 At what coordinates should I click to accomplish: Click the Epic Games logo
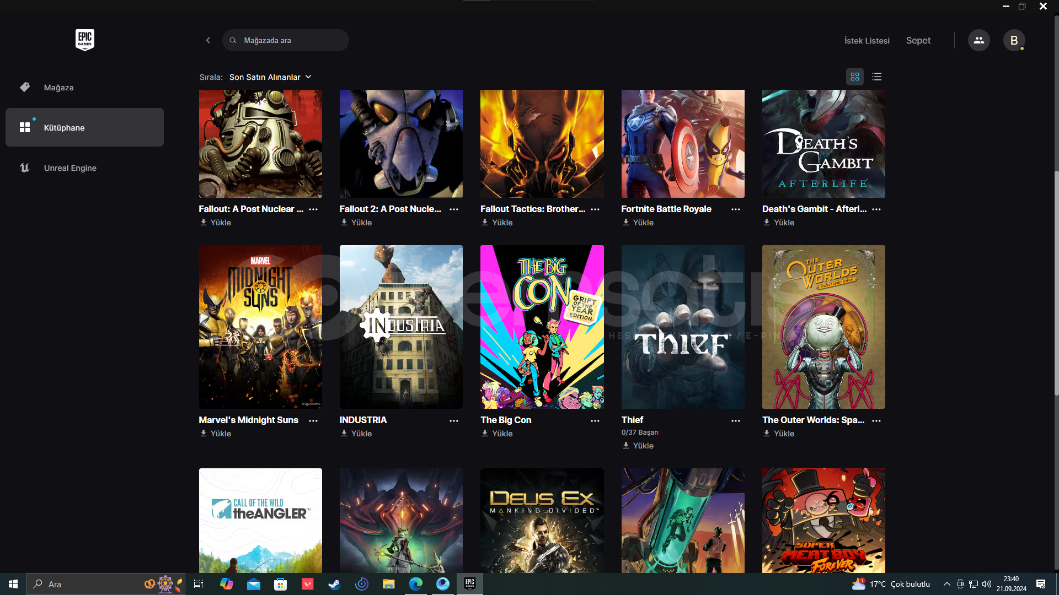(84, 40)
